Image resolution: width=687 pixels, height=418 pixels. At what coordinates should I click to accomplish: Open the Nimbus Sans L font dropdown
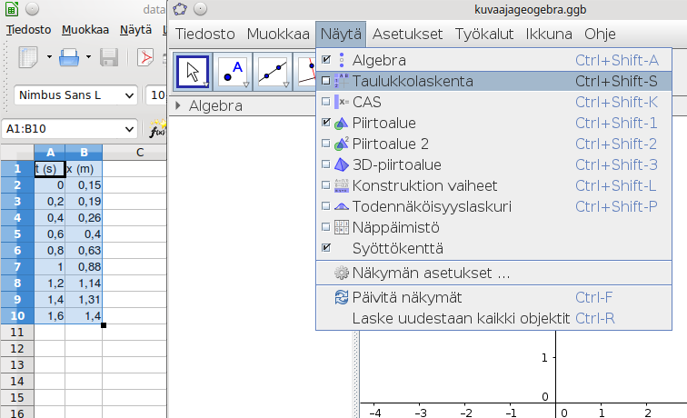pyautogui.click(x=128, y=95)
